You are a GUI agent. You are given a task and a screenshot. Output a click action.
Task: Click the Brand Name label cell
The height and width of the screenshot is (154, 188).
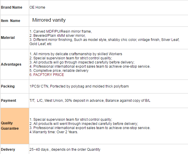pos(15,7)
